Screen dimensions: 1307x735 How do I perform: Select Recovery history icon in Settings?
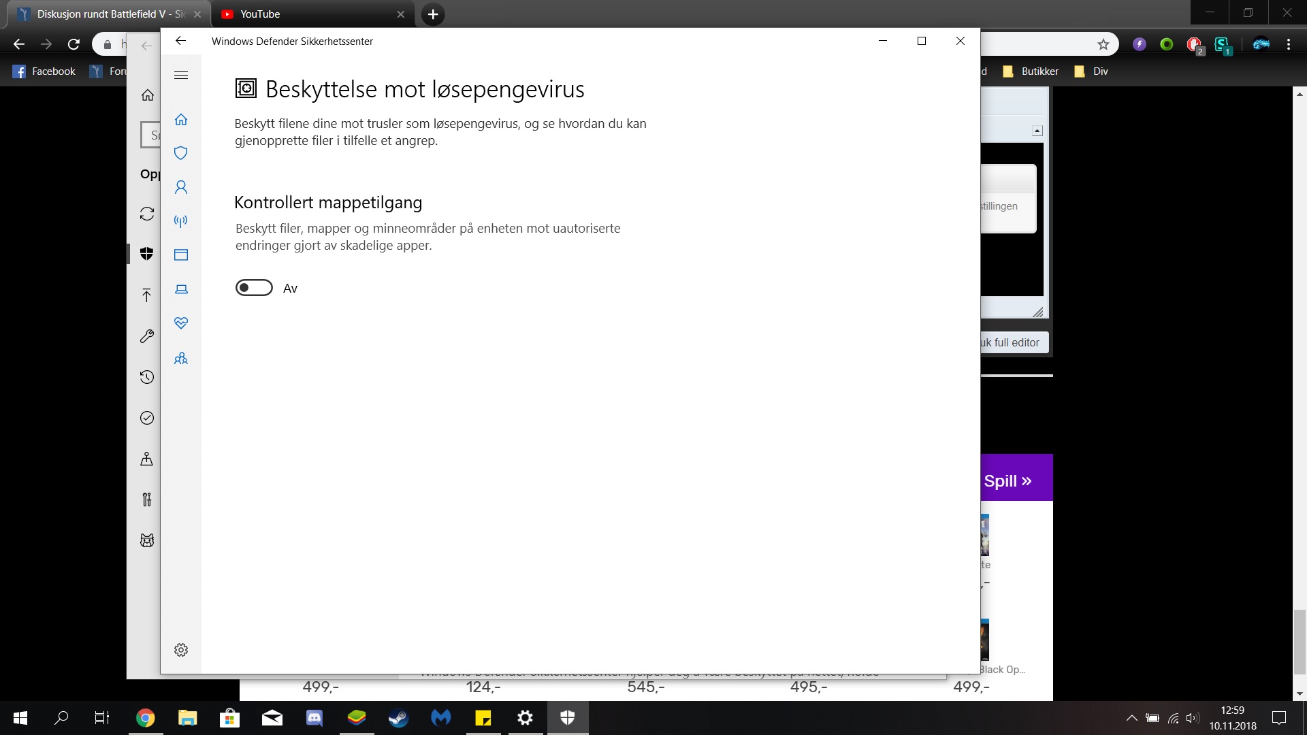tap(147, 377)
